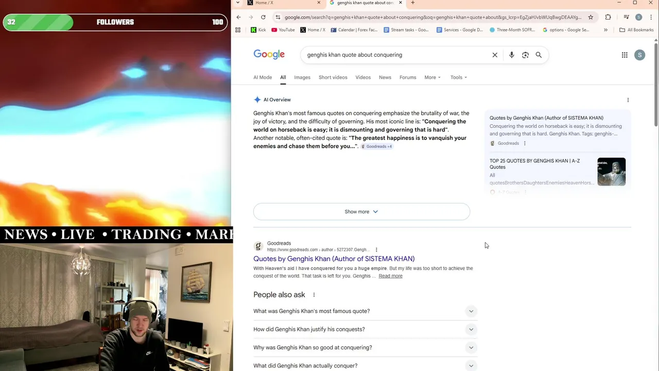
Task: Open the Goodreads result favicon
Action: tap(258, 246)
